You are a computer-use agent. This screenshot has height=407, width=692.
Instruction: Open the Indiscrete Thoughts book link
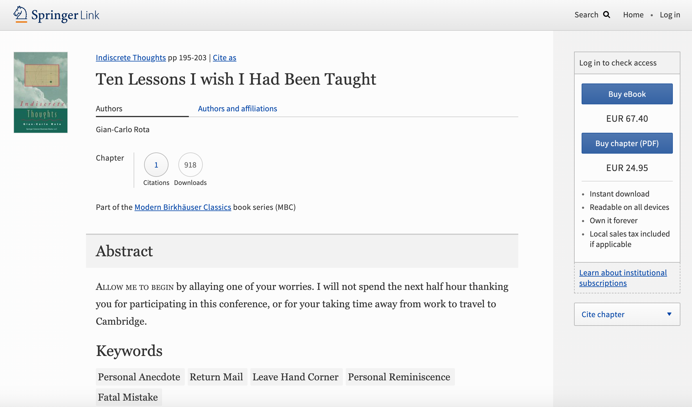pyautogui.click(x=130, y=57)
